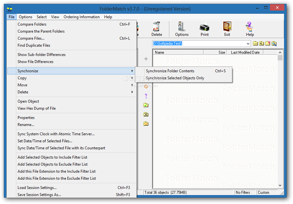
Task: Choose Compare Folders
Action: [x=72, y=24]
